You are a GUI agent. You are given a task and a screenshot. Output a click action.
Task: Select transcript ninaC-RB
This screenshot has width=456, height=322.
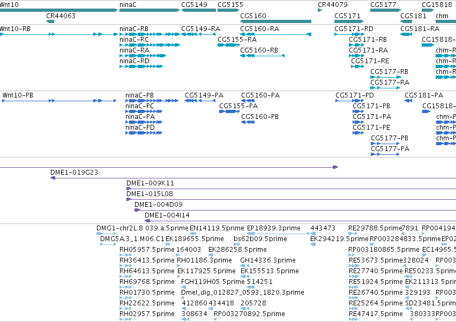pos(134,29)
